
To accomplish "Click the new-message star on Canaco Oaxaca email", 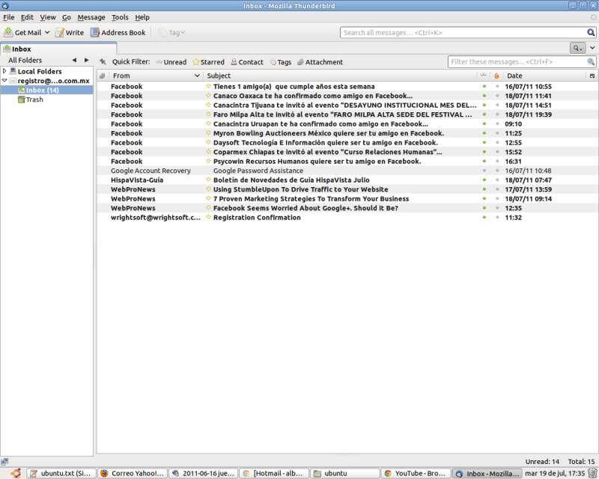I will pyautogui.click(x=208, y=96).
